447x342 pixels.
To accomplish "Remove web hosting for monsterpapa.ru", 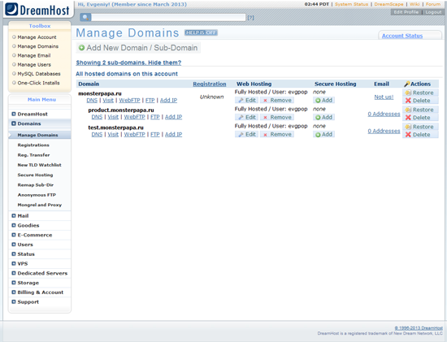I will pos(277,100).
